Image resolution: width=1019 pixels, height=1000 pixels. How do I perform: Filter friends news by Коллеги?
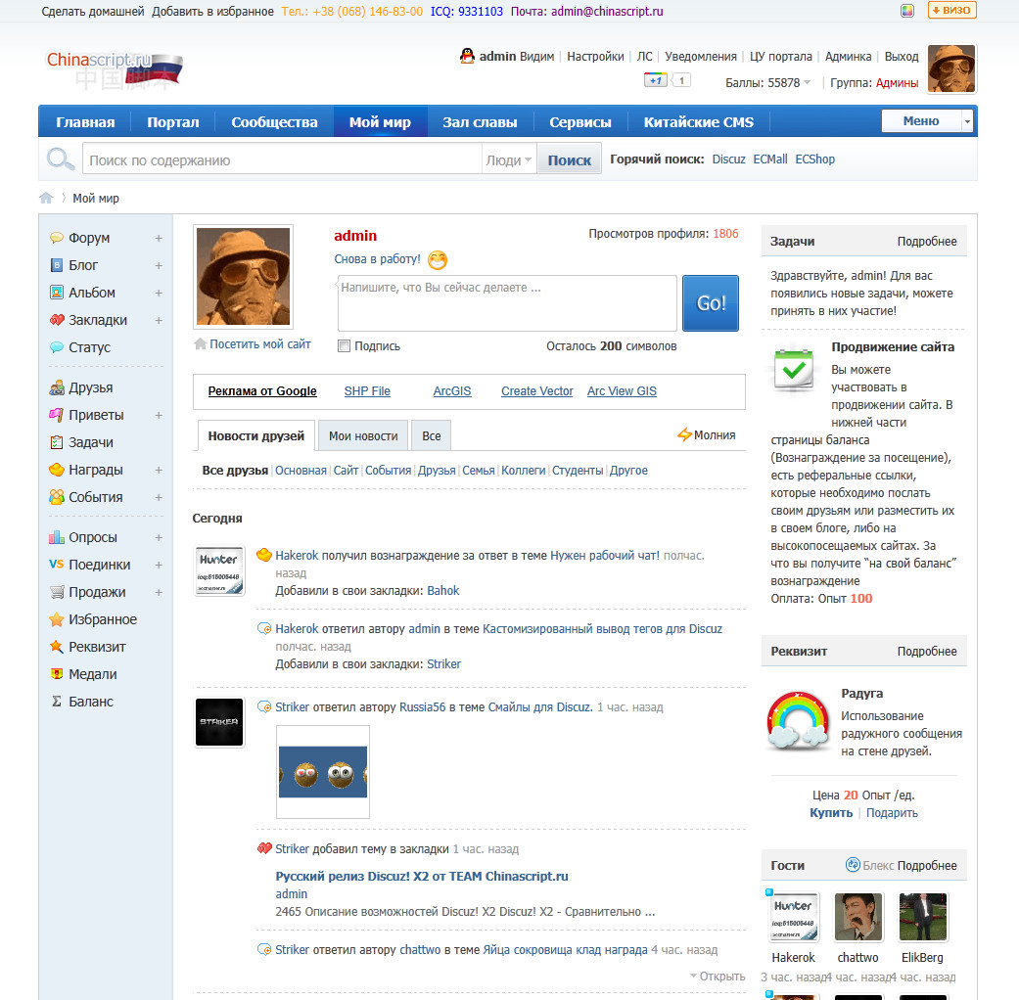[x=523, y=471]
